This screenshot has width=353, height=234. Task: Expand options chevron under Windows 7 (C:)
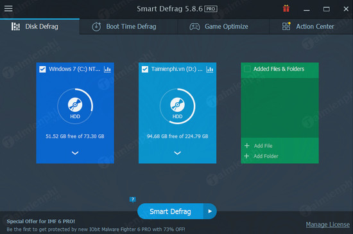click(75, 153)
